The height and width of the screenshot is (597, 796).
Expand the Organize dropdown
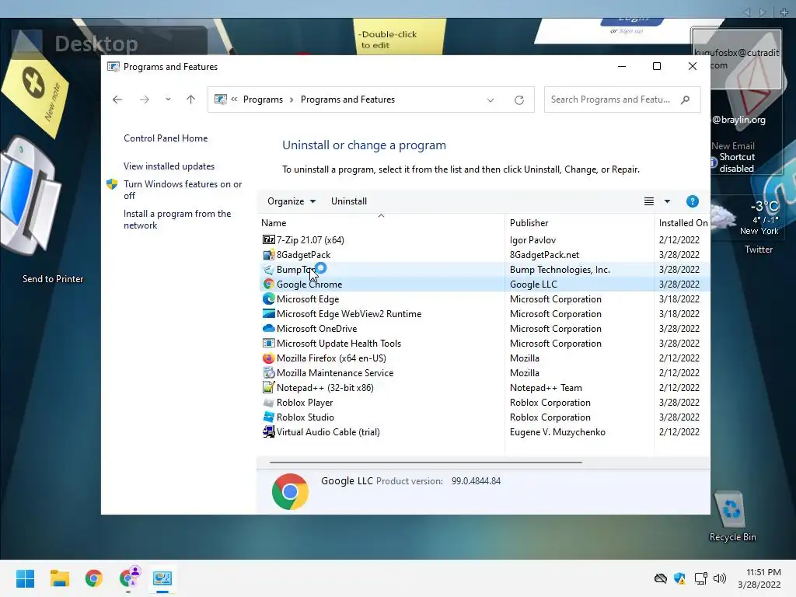[x=292, y=201]
